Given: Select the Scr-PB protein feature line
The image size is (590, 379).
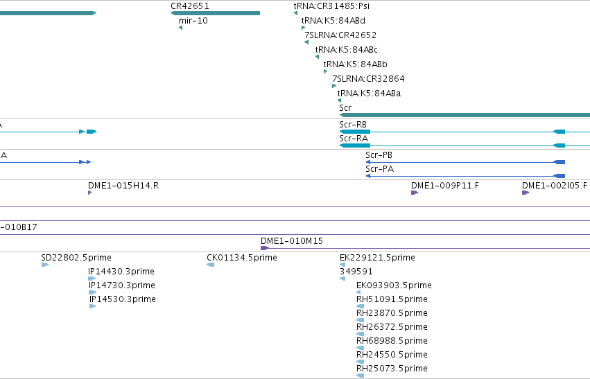Looking at the screenshot, I should (465, 162).
